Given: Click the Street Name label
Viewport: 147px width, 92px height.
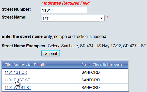Looking at the screenshot, I should point(14,17).
